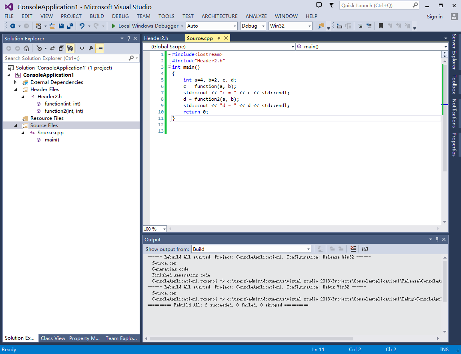The image size is (461, 354).
Task: Toggle Show All Files in Solution Explorer
Action: tap(70, 48)
